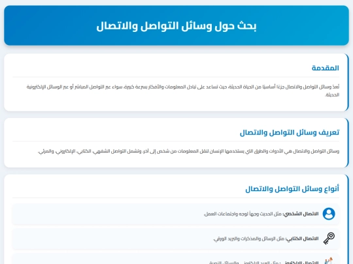Click the الاتصال الإلكتروني row text

pos(264,262)
